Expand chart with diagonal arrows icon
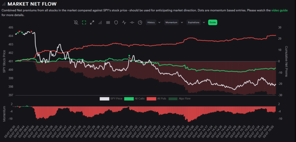This screenshot has width=296, height=142. (92, 23)
